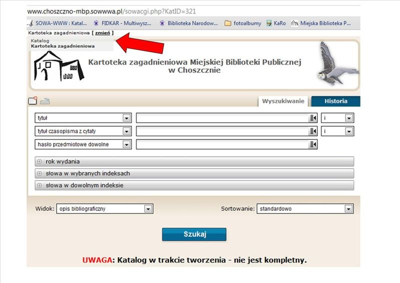
Task: Open the Sortowanie 'standardowo' dropdown
Action: (348, 209)
